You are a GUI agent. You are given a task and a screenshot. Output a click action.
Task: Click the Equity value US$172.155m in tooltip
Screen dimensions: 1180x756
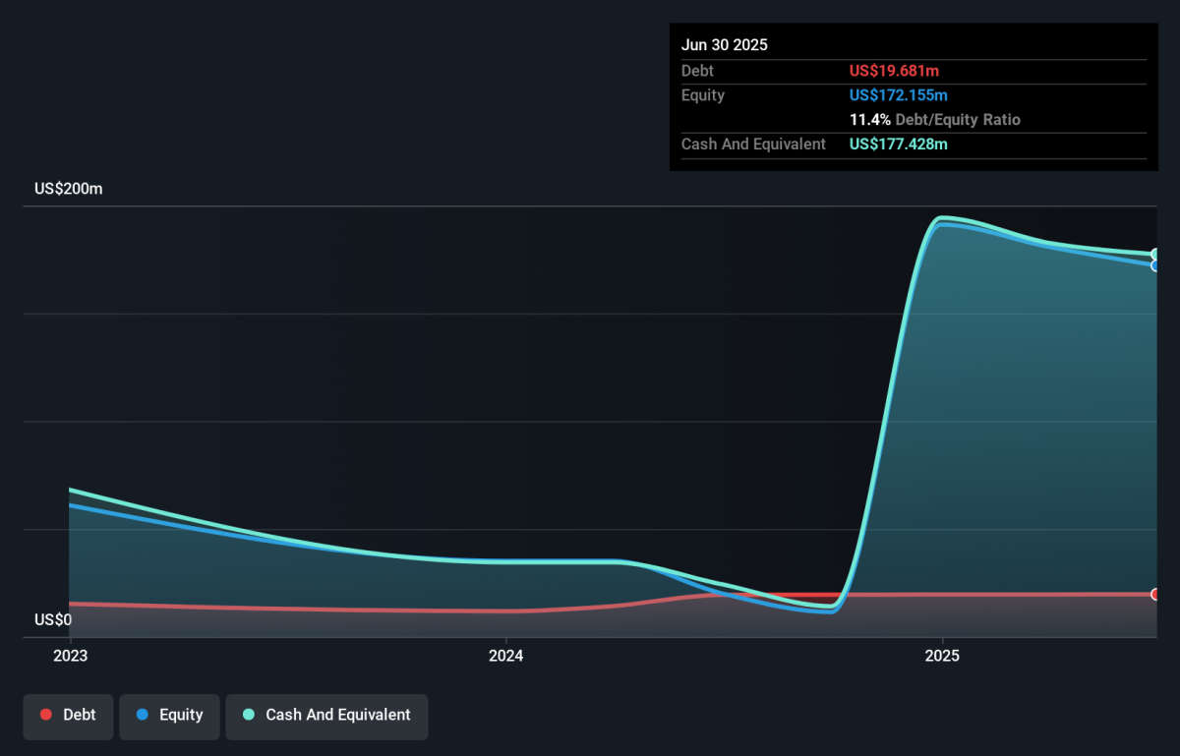pos(899,95)
